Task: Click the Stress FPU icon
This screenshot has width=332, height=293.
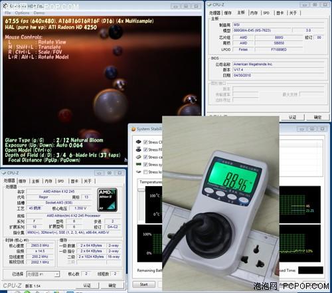Action: pyautogui.click(x=139, y=149)
